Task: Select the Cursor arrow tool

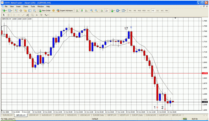Action: coord(4,15)
